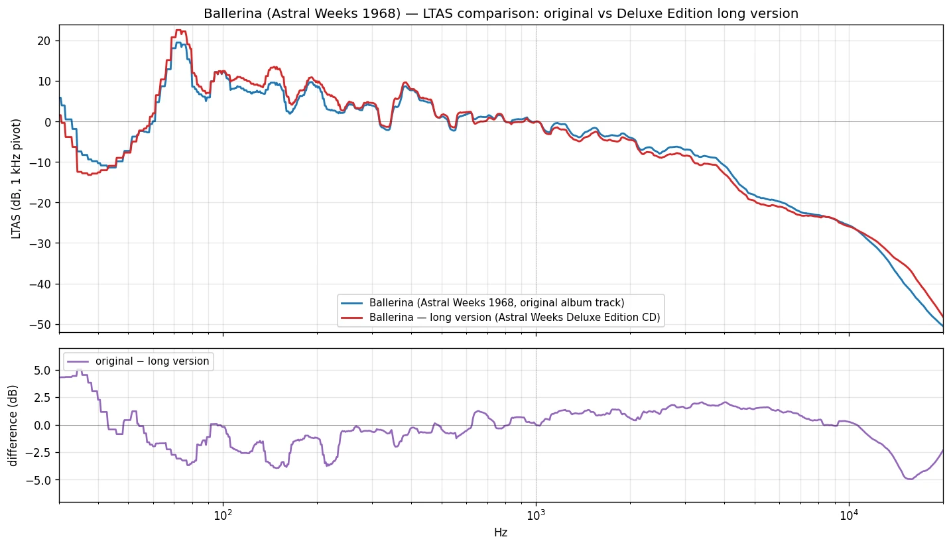Click the −10 tick on the LTAS axis
This screenshot has height=547, width=951.
click(x=42, y=162)
